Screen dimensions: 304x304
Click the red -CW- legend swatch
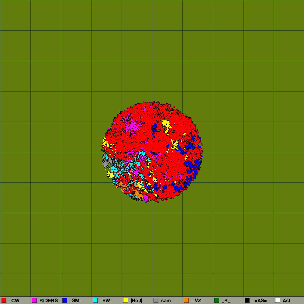point(4,300)
